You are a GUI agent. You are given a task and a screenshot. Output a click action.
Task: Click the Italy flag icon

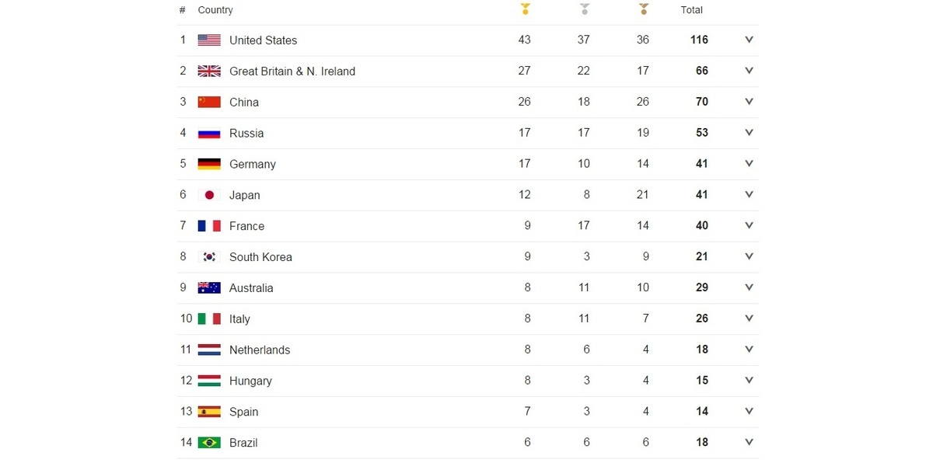pyautogui.click(x=209, y=319)
